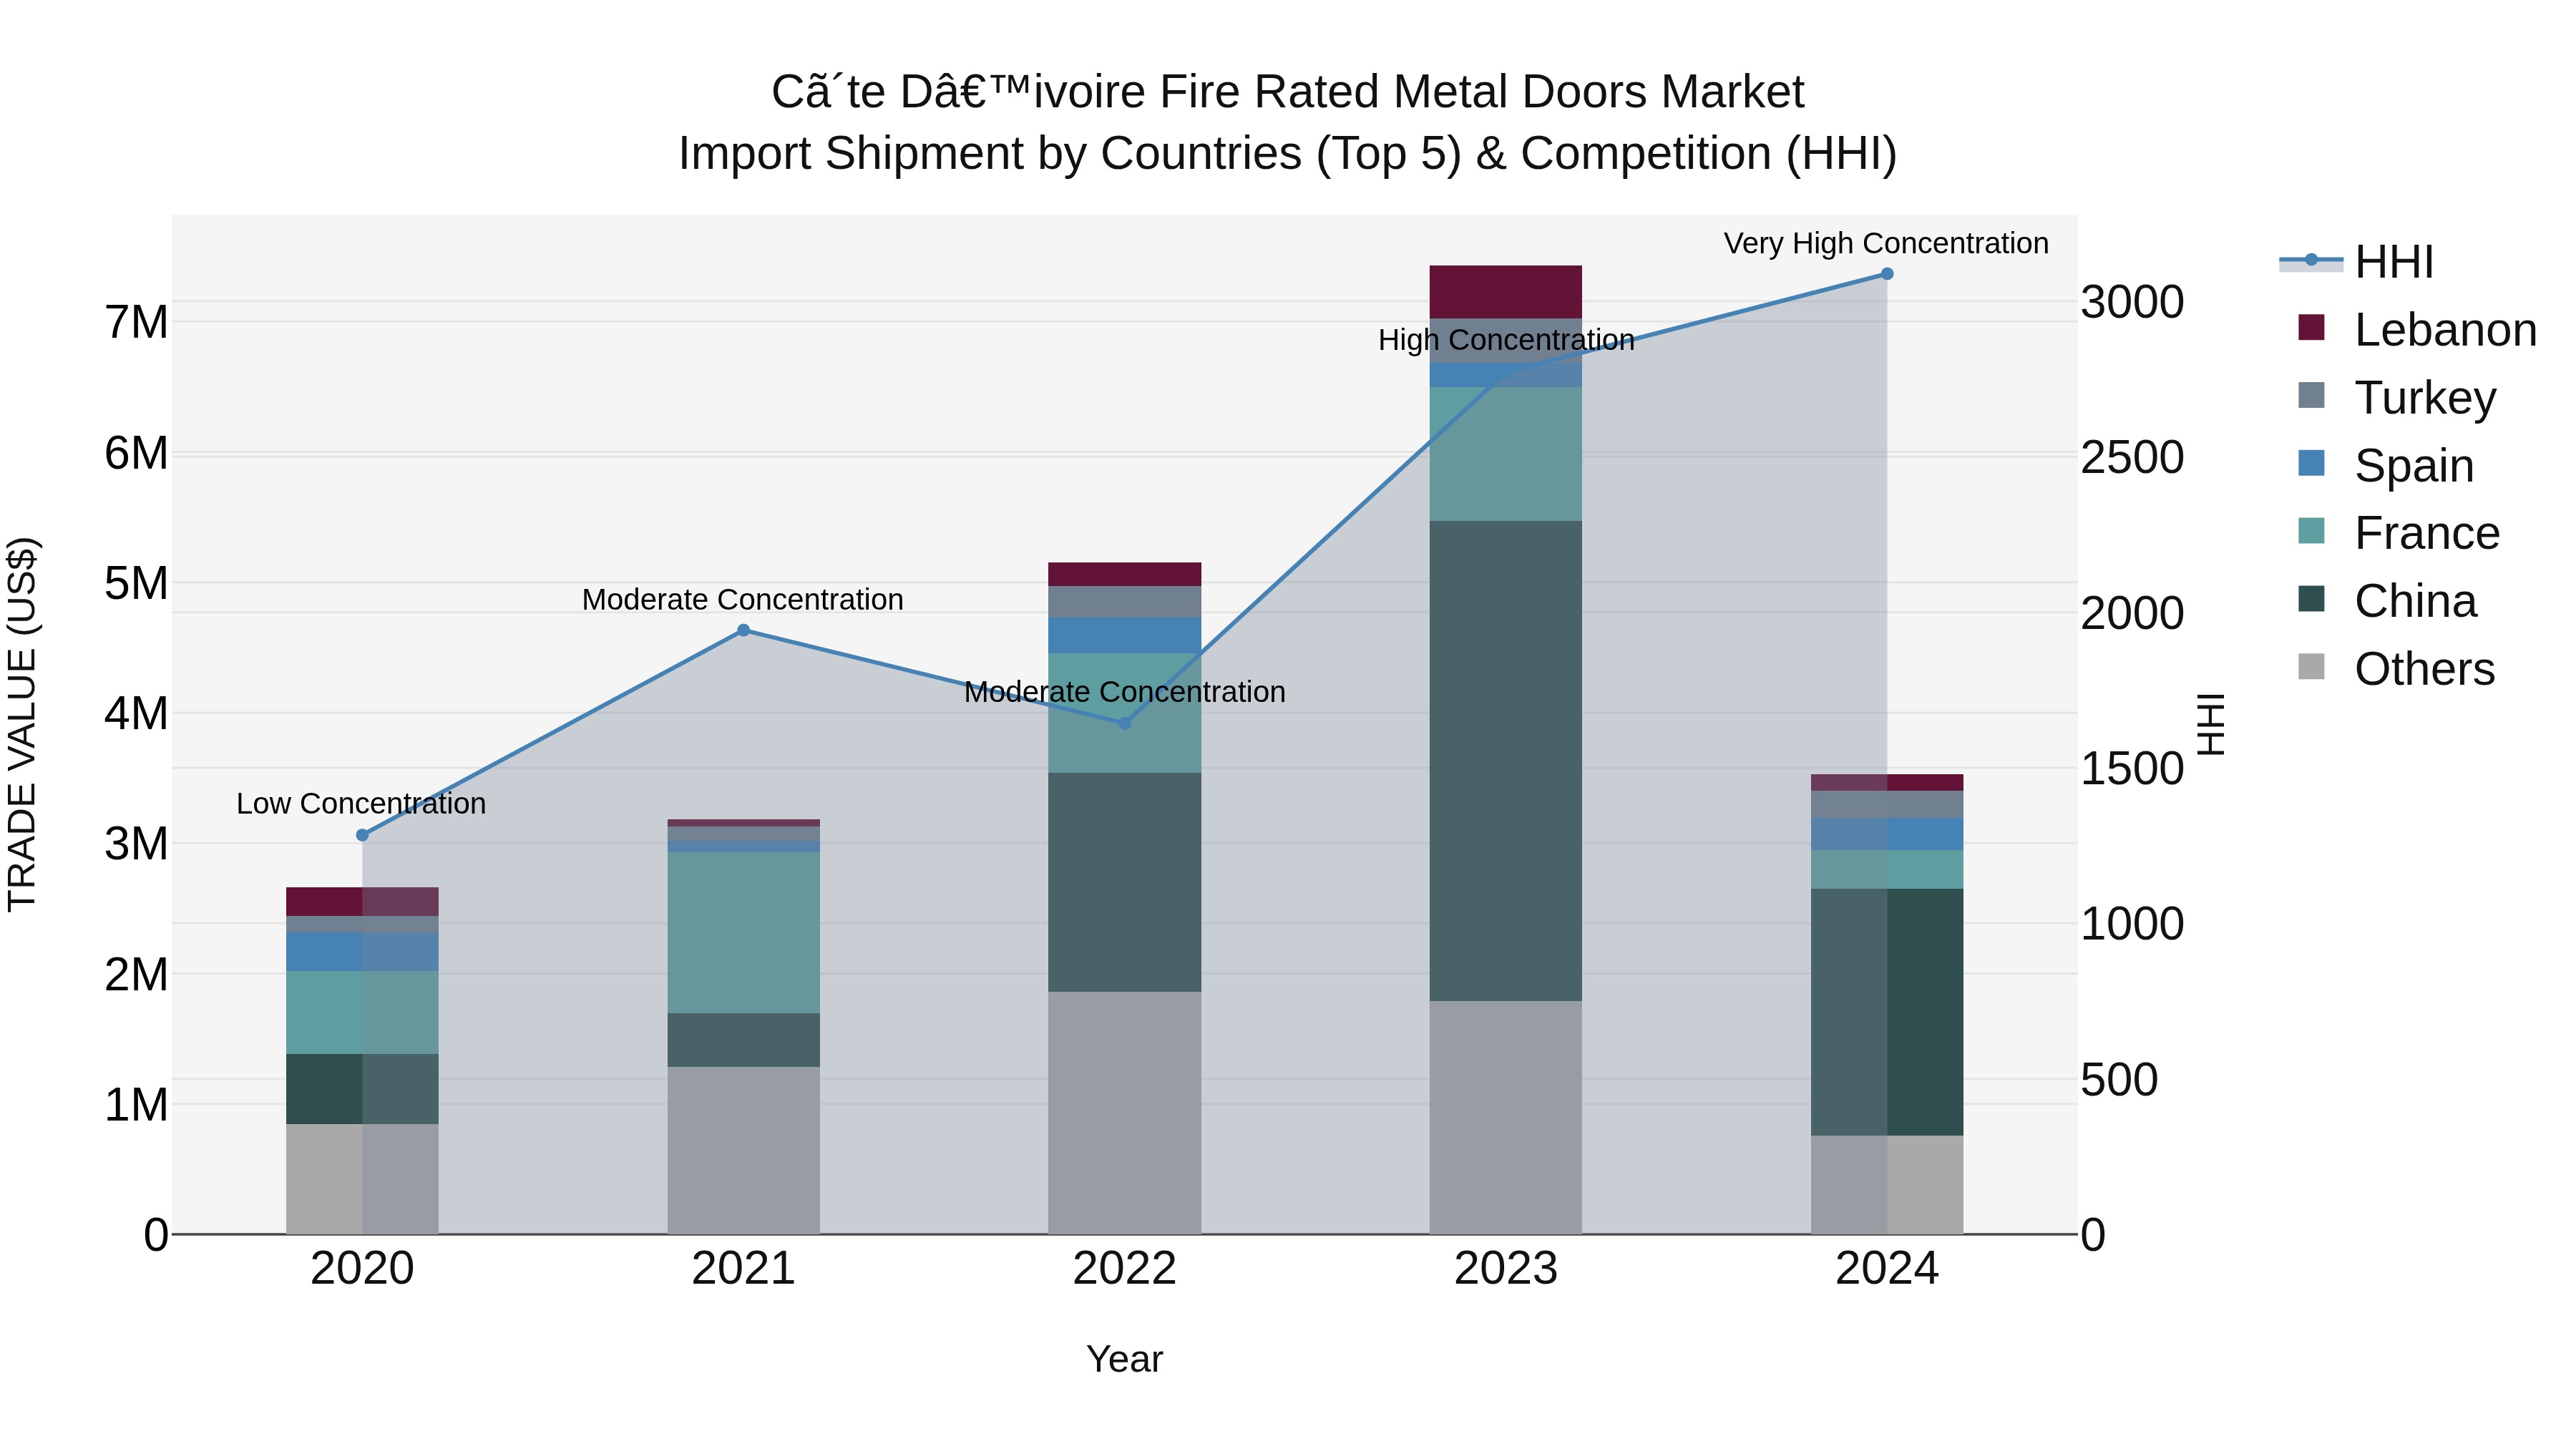The image size is (2576, 1449).
Task: Click the 'TRADE VALUE (US$)' axis title
Action: pyautogui.click(x=22, y=724)
